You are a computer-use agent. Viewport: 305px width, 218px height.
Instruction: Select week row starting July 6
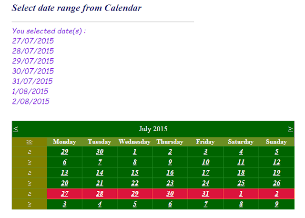click(x=30, y=162)
